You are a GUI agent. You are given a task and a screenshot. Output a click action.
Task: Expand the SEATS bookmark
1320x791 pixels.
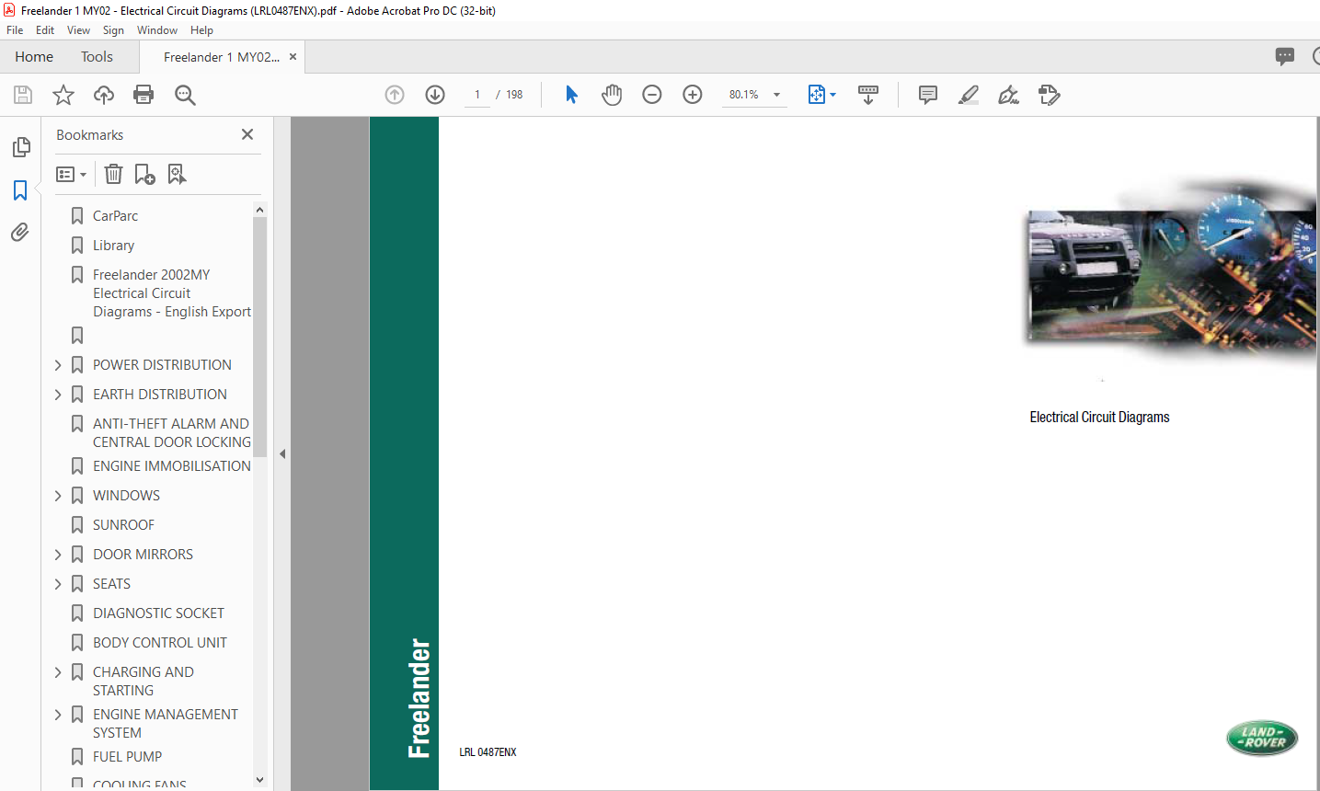(x=58, y=584)
